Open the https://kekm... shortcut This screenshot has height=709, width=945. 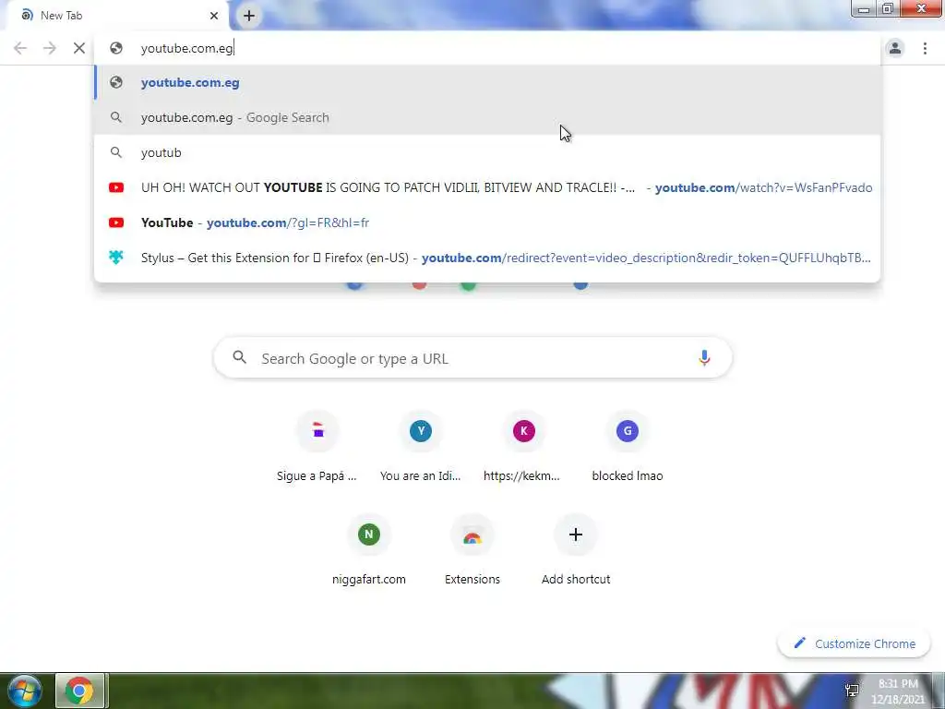pos(523,448)
